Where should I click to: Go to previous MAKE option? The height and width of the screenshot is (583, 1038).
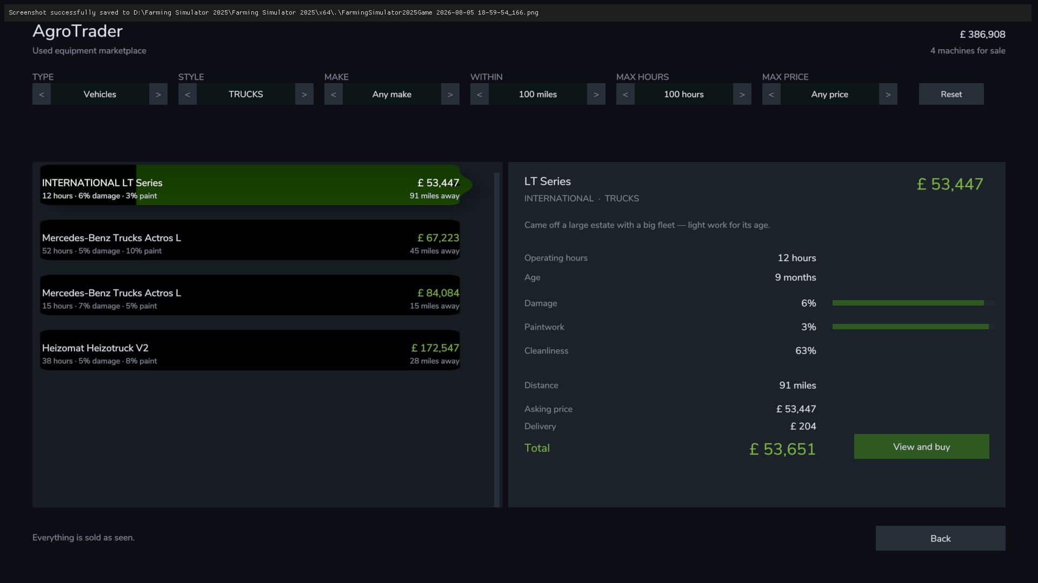tap(334, 94)
